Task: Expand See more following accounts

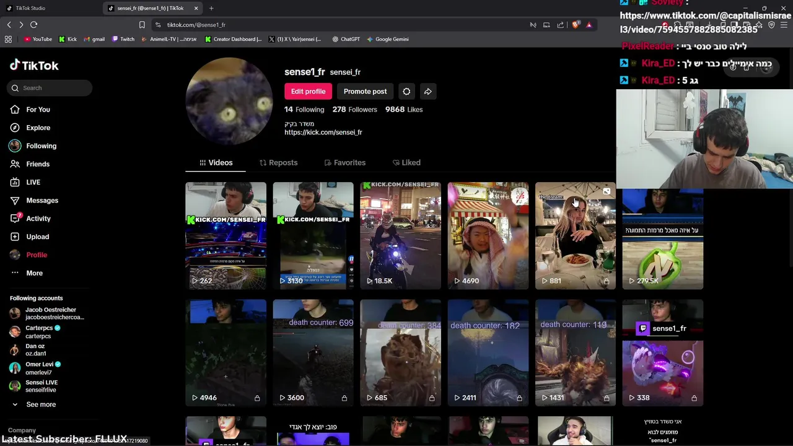Action: (x=40, y=404)
